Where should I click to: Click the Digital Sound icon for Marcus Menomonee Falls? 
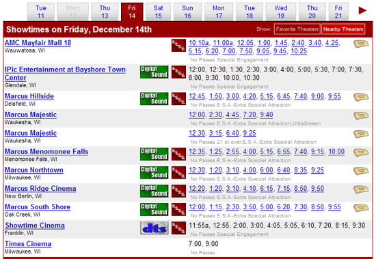click(x=155, y=154)
